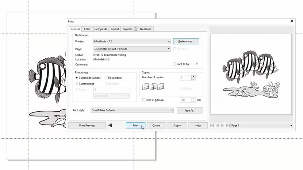Enable the Print to file checkbox
The width and height of the screenshot is (303, 170).
point(174,64)
